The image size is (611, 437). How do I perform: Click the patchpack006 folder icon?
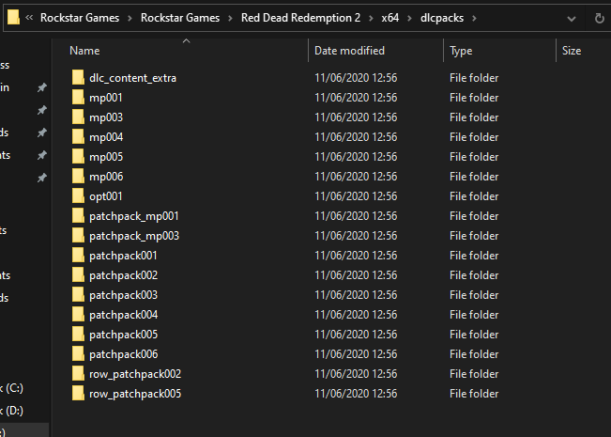tap(78, 354)
